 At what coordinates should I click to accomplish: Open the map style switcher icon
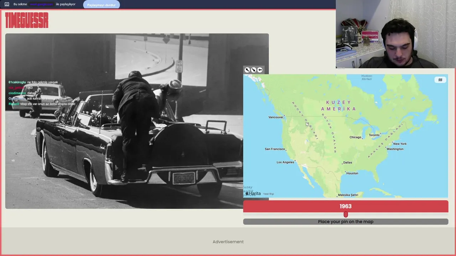pos(440,80)
